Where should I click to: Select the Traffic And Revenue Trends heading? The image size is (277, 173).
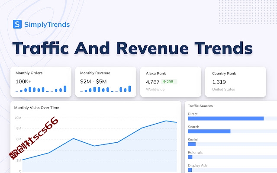[132, 48]
